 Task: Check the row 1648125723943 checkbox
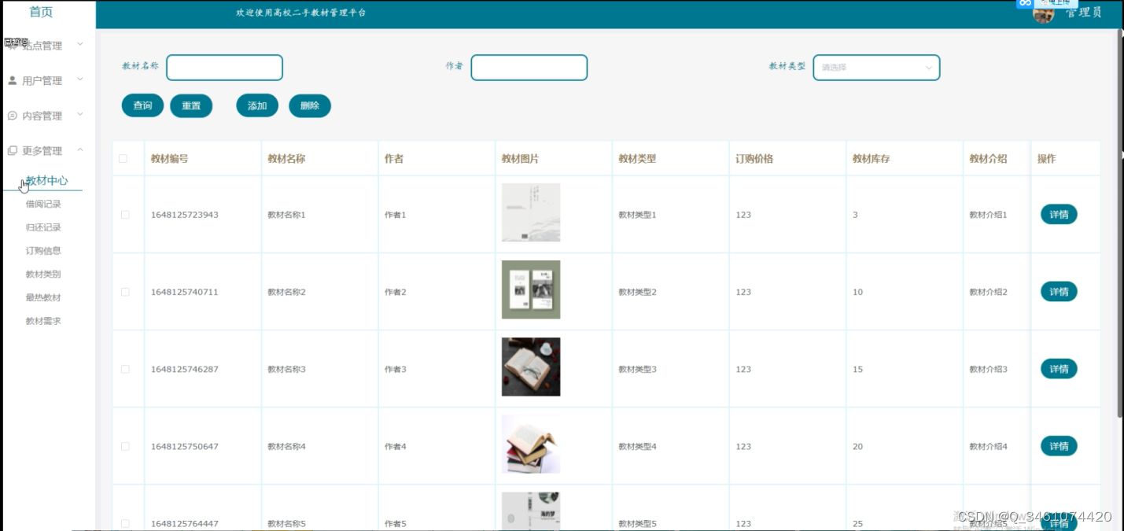pyautogui.click(x=125, y=215)
